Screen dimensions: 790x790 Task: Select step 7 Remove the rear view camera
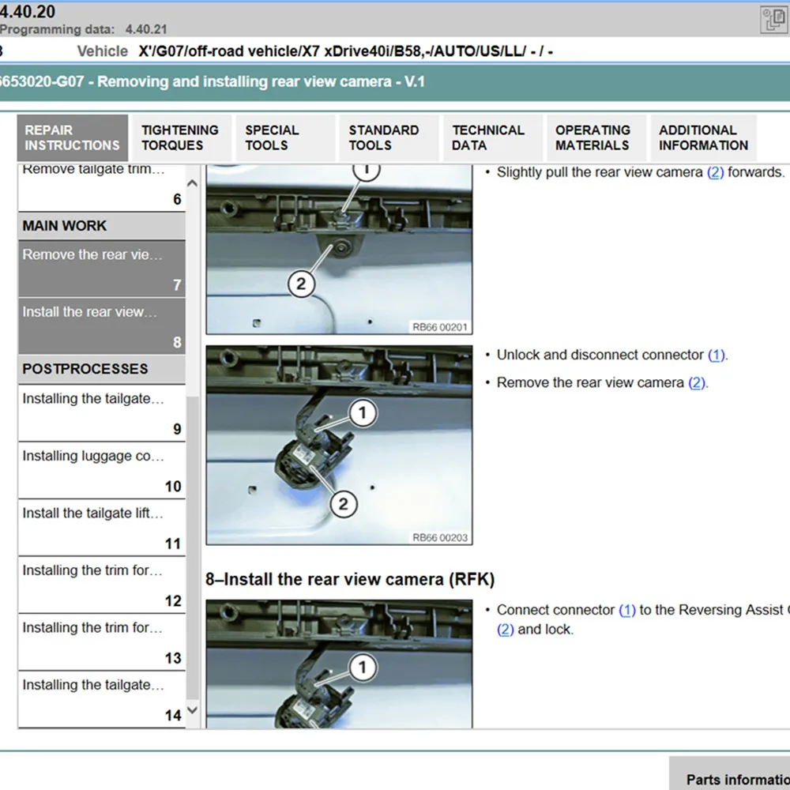[x=102, y=269]
